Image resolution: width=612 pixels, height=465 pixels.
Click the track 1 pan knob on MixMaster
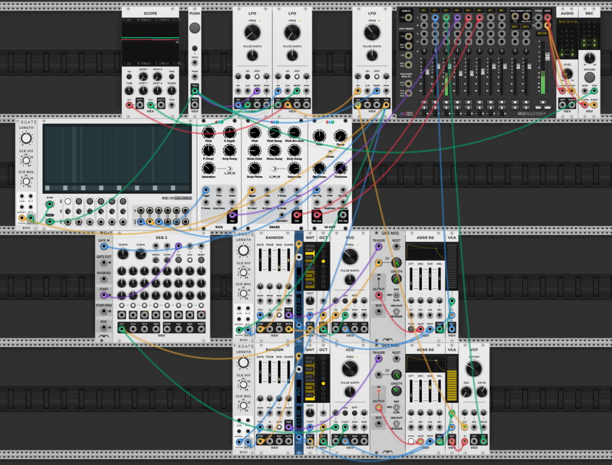coord(424,51)
